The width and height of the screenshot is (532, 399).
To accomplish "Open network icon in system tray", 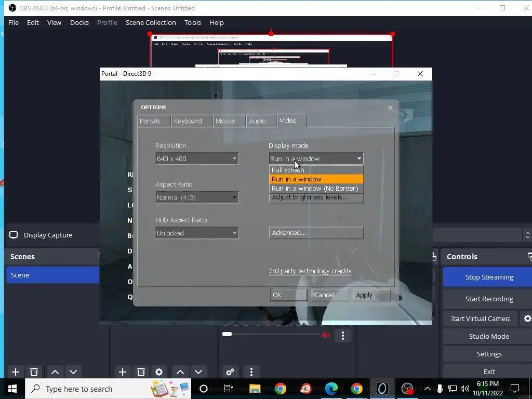I will 453,389.
